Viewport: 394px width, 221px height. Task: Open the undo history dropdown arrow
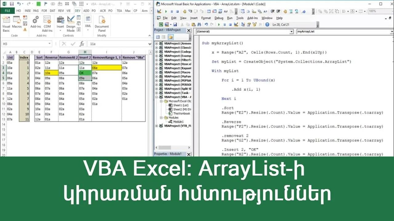click(x=23, y=4)
